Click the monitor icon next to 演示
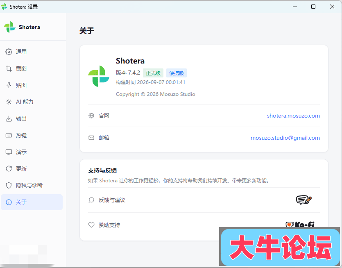 [x=9, y=152]
